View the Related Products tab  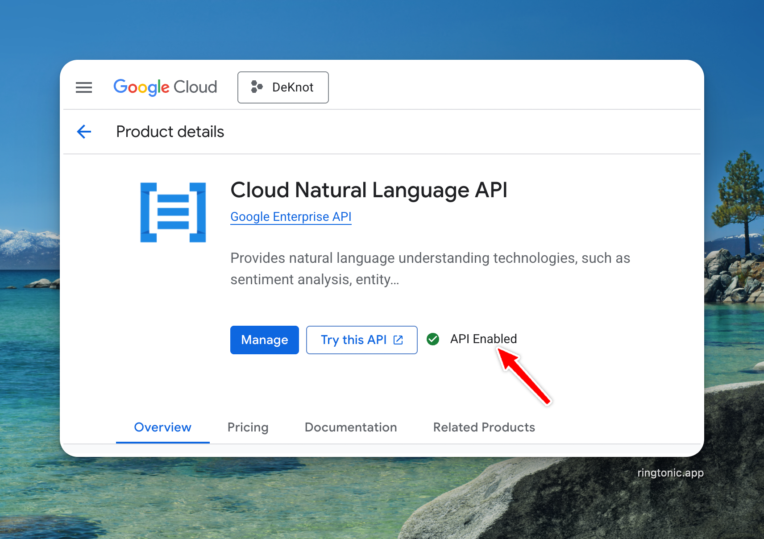484,427
